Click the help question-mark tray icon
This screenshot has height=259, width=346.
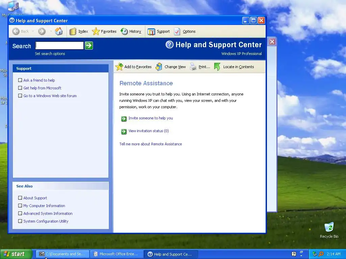click(294, 254)
